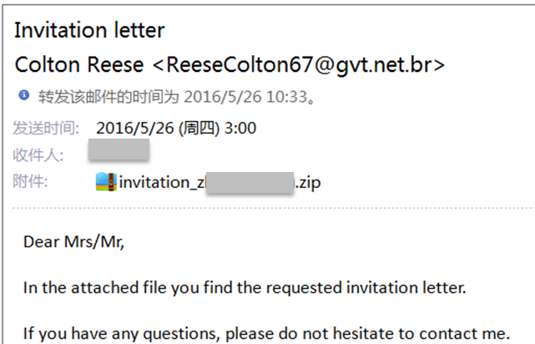Click the blue info icon beside forwarded notice

tap(24, 96)
